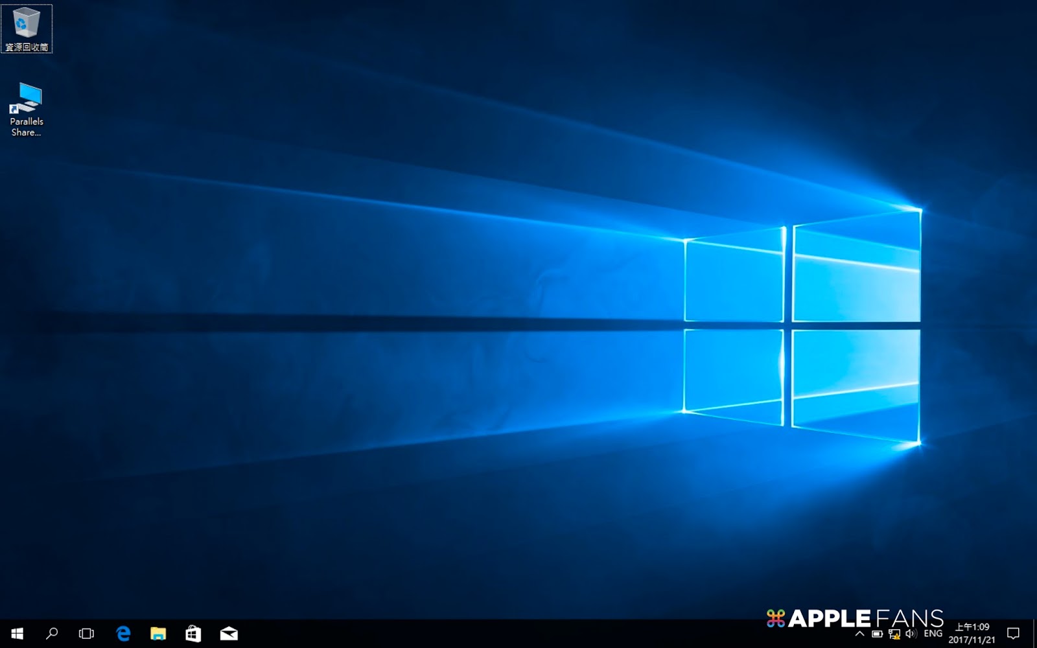Select the Parallels Shared Folders shortcut
The height and width of the screenshot is (648, 1037).
pos(27,110)
